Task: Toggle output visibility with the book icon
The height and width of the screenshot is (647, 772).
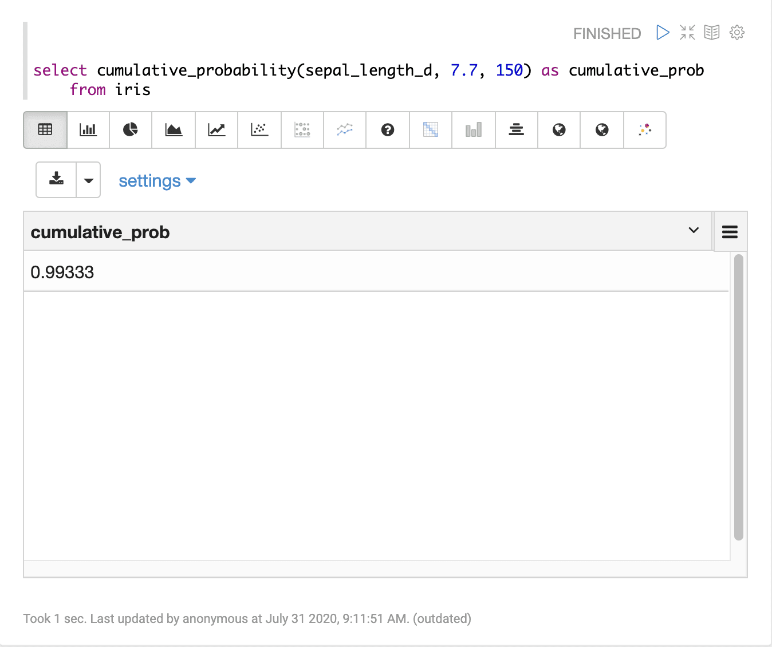Action: click(x=712, y=33)
